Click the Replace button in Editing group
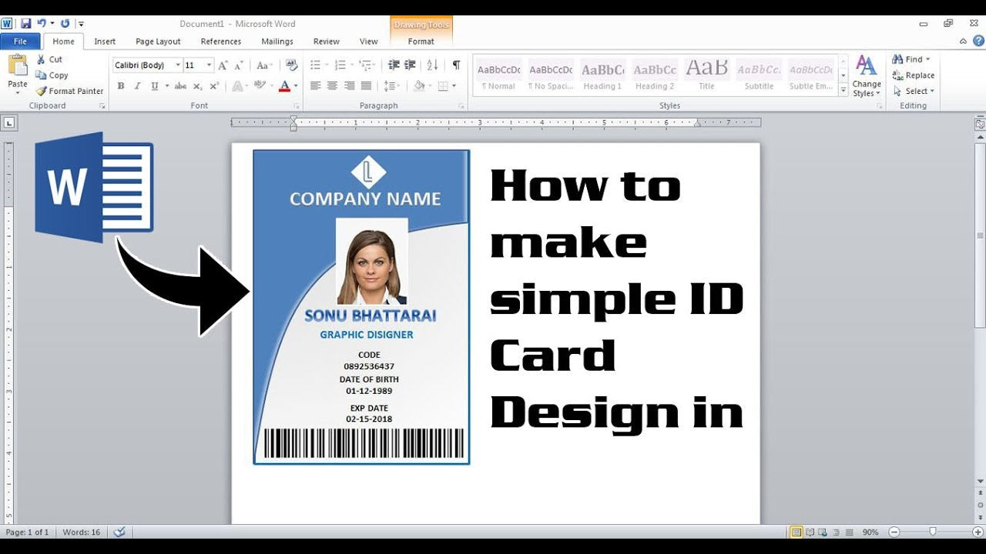986x554 pixels. (914, 75)
